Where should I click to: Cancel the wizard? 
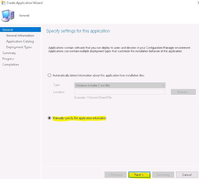pyautogui.click(x=187, y=175)
